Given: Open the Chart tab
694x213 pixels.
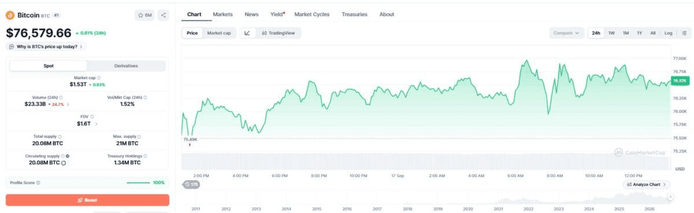Looking at the screenshot, I should [194, 14].
